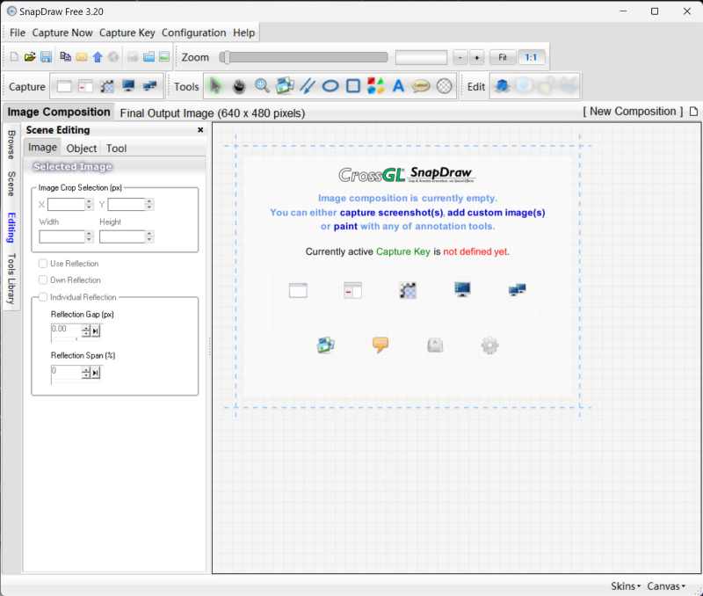The image size is (703, 596).
Task: Click the copy to clipboard icon
Action: pyautogui.click(x=65, y=57)
